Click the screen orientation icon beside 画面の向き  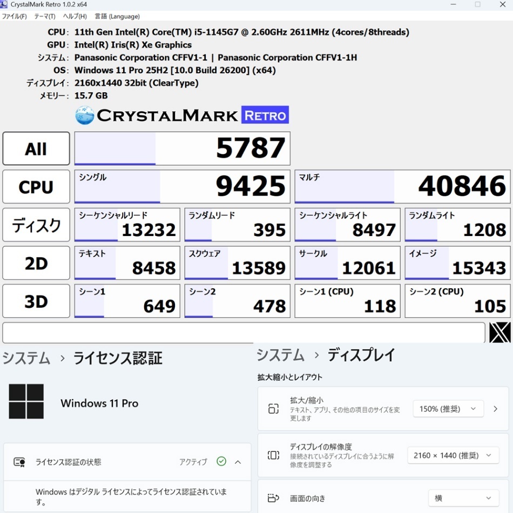point(273,498)
